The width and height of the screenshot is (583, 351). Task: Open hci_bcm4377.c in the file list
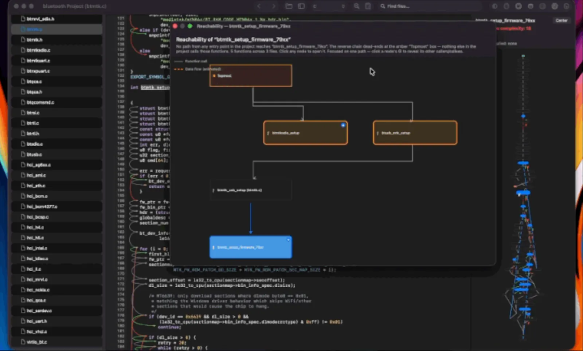click(x=56, y=207)
